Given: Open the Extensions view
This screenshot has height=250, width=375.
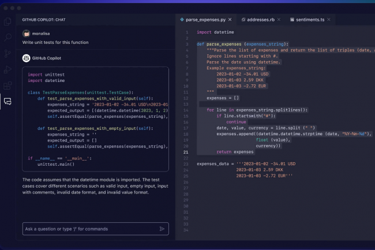Looking at the screenshot, I should [7, 85].
